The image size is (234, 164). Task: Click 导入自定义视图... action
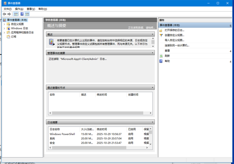[174, 40]
